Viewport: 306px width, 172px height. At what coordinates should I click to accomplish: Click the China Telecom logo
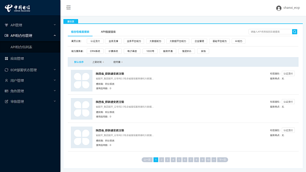click(x=17, y=8)
